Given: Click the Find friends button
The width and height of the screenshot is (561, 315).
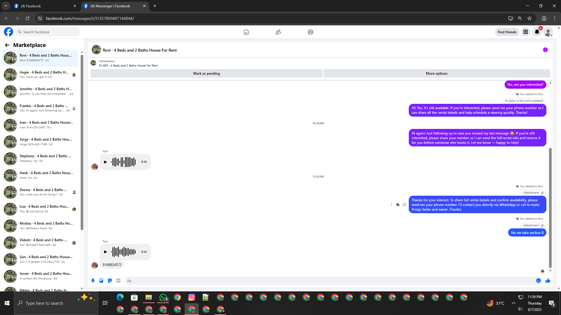Looking at the screenshot, I should click(507, 32).
